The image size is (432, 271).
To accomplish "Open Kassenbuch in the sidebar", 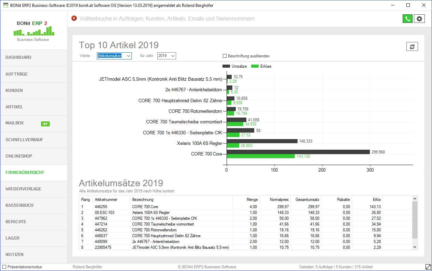I will click(33, 205).
